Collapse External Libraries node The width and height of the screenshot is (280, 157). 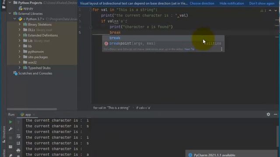[10, 14]
